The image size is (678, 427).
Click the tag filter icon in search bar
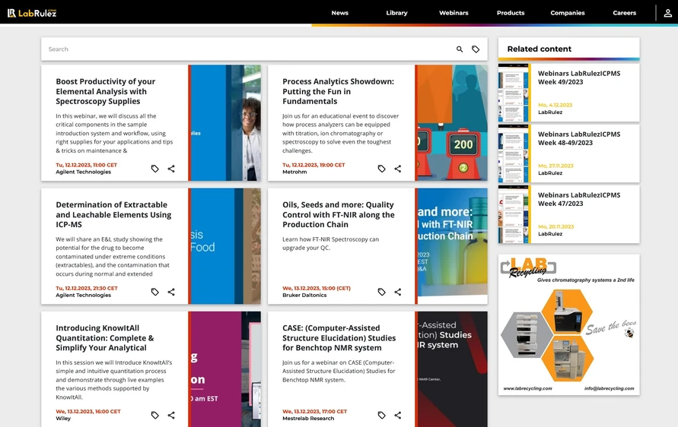point(476,49)
